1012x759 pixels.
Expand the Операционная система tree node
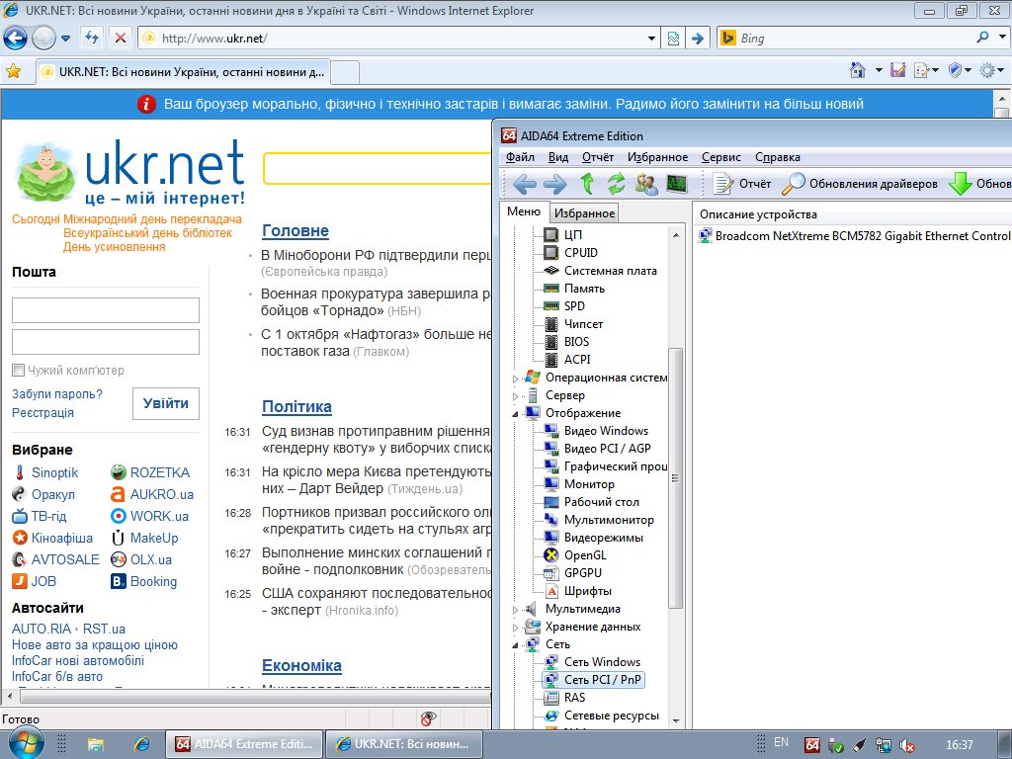tap(515, 379)
